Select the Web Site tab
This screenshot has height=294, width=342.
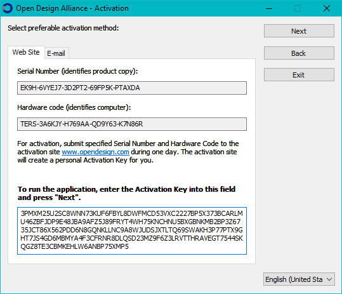[26, 52]
